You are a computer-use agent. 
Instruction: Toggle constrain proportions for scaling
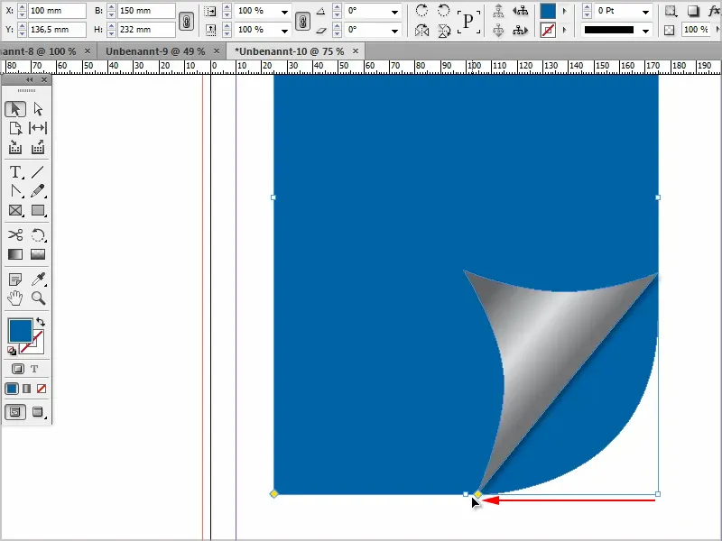pos(302,21)
